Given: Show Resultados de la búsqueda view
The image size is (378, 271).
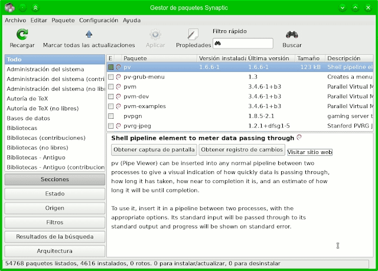Looking at the screenshot, I should (55, 237).
